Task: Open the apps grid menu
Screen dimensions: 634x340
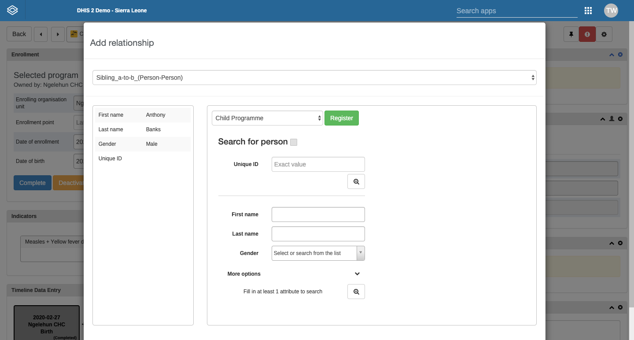Action: tap(588, 11)
